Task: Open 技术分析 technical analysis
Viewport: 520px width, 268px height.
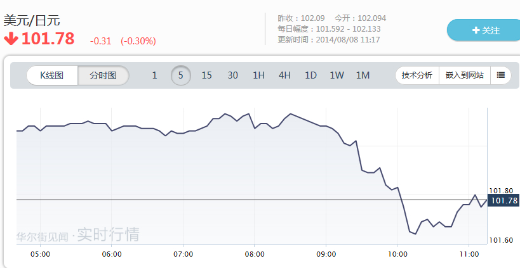Action: (x=417, y=75)
